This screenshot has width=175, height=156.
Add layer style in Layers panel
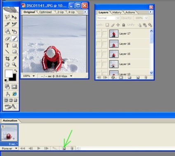click(113, 78)
